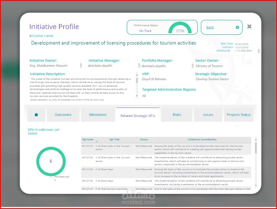Click the KPIs breakdown donut chart
277x209 pixels.
click(x=51, y=161)
